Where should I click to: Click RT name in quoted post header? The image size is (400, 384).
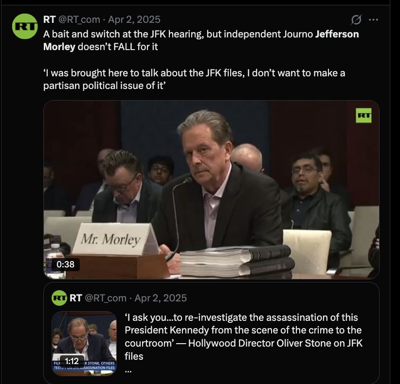coord(76,298)
